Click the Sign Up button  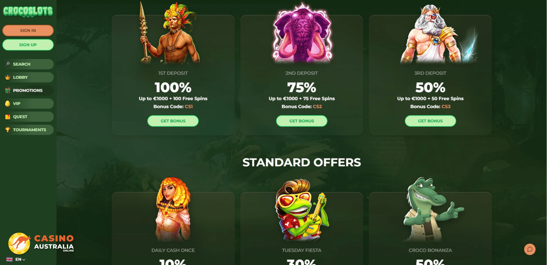click(28, 45)
